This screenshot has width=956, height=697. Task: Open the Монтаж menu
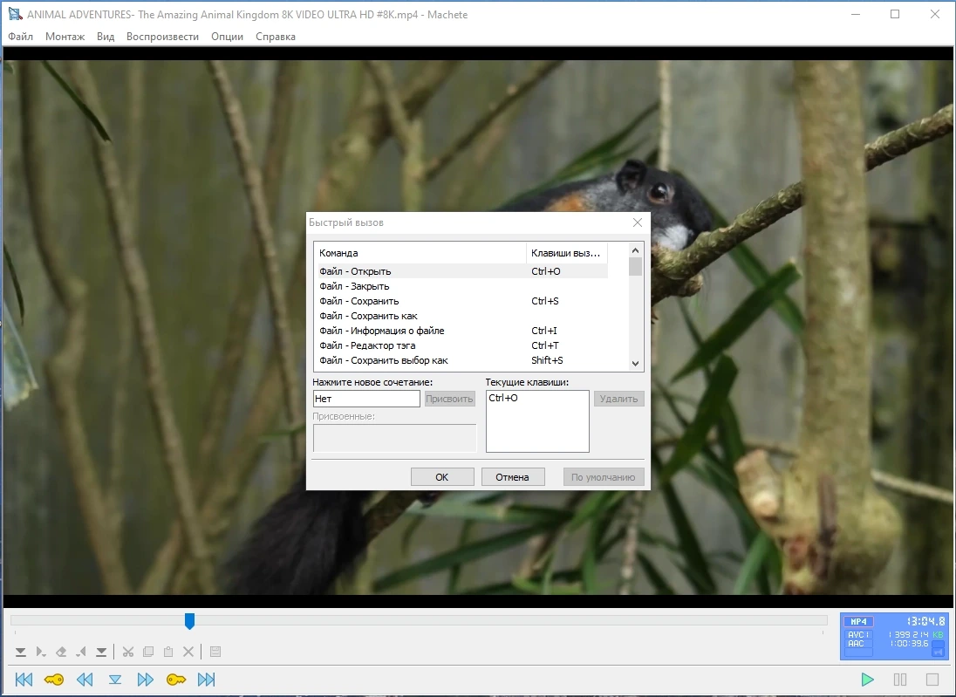coord(65,37)
